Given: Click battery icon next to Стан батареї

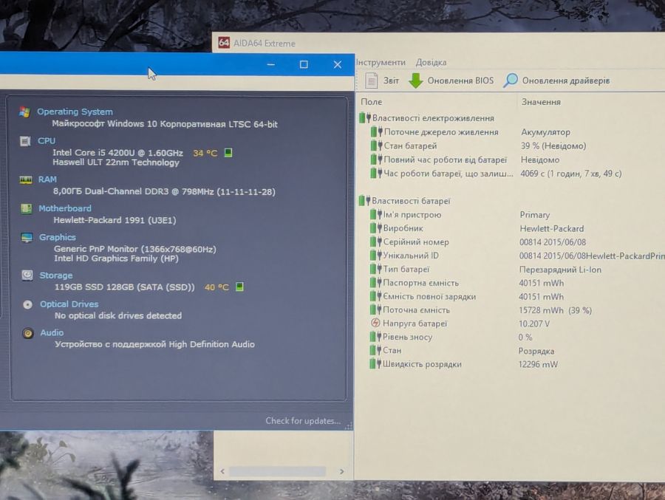Looking at the screenshot, I should (x=376, y=145).
